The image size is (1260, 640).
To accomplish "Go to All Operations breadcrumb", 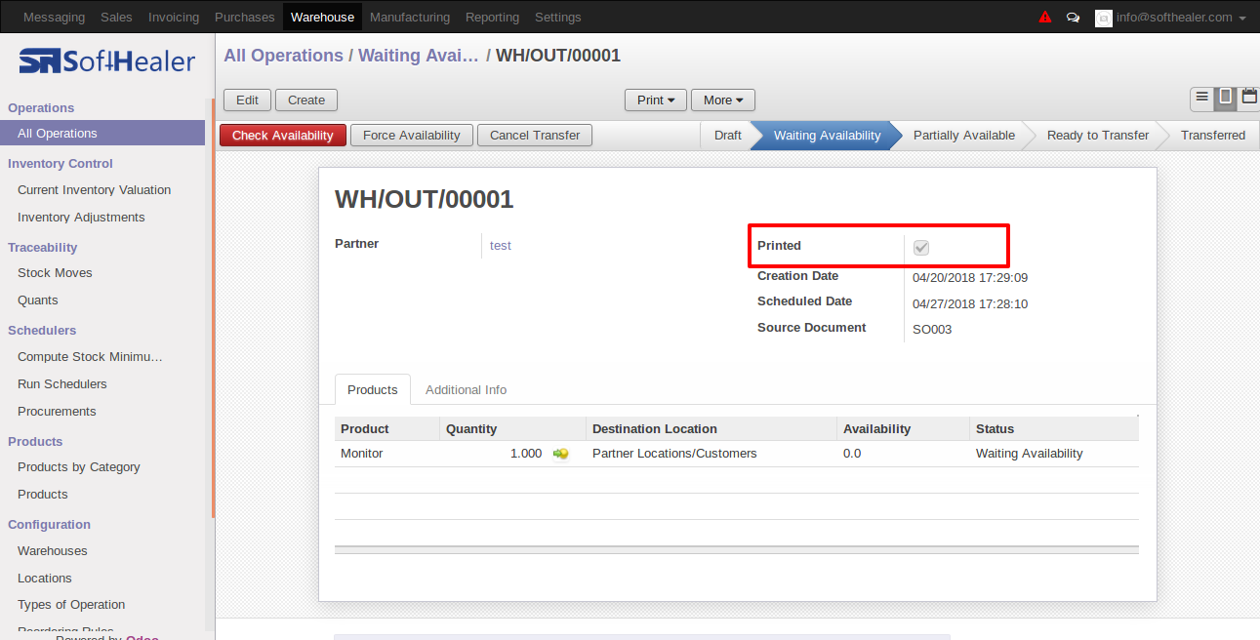I will (x=284, y=56).
